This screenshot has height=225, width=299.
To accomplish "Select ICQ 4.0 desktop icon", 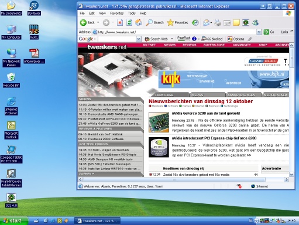I will 11,200.
